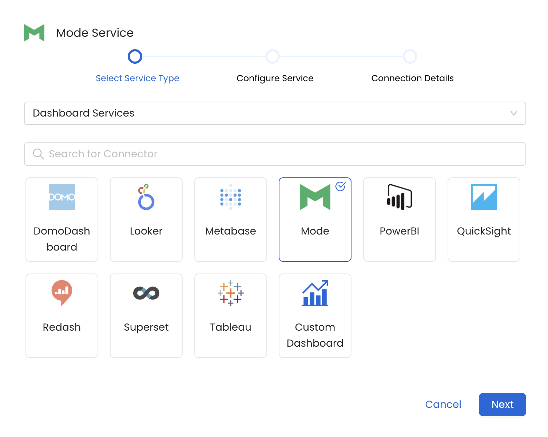This screenshot has height=437, width=548.
Task: Click the Cancel link
Action: [443, 404]
